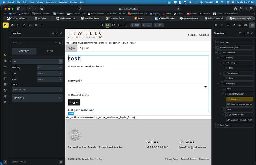This screenshot has height=165, width=256.
Task: Click the collapse-all icon in Structure header
Action: point(252,33)
